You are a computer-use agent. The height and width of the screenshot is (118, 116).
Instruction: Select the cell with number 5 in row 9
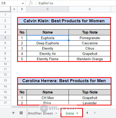[x=22, y=59]
